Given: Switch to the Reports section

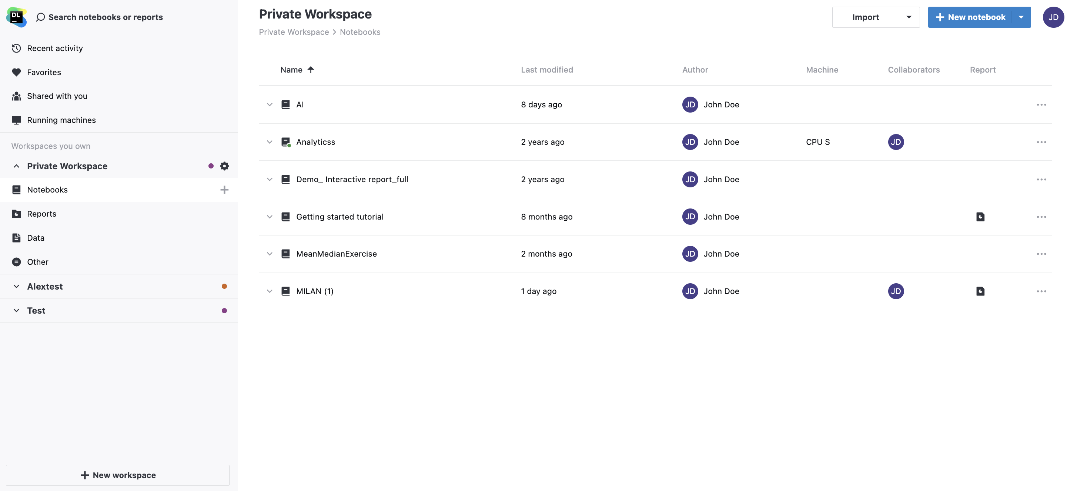Looking at the screenshot, I should pos(41,213).
